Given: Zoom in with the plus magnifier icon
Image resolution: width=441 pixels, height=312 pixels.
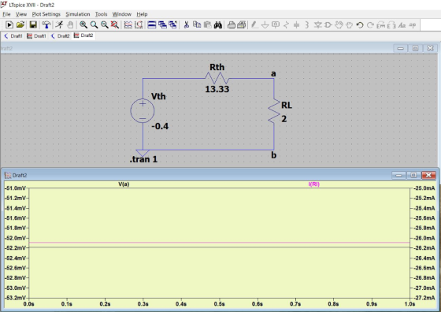Looking at the screenshot, I should (x=83, y=25).
